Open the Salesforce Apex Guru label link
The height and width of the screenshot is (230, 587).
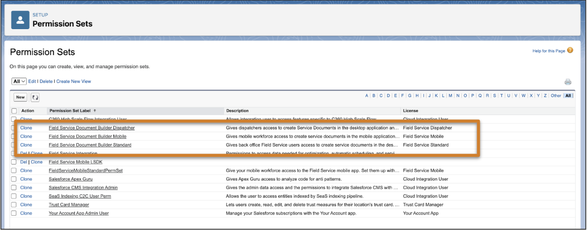click(x=70, y=179)
